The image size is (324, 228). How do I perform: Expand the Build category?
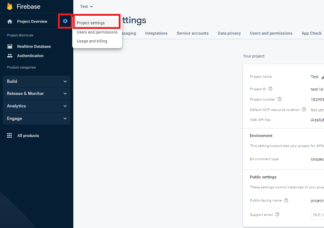click(x=36, y=81)
